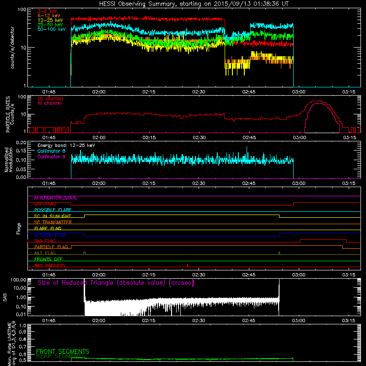Click the FRONTS_OFF flag label

[48, 259]
